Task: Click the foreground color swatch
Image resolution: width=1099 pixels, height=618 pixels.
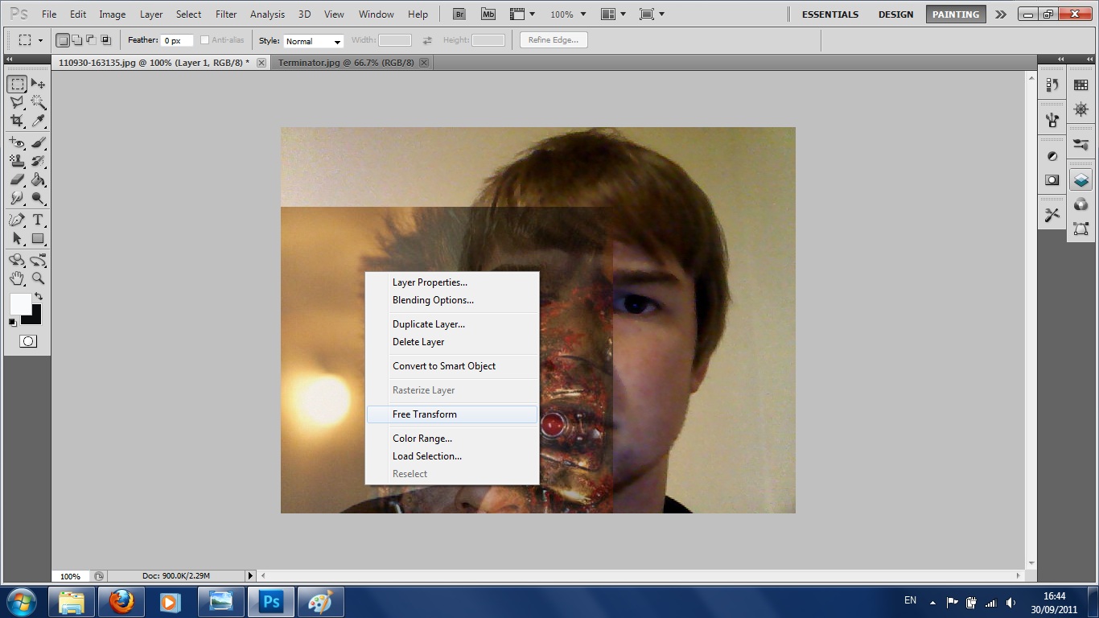Action: click(x=19, y=303)
